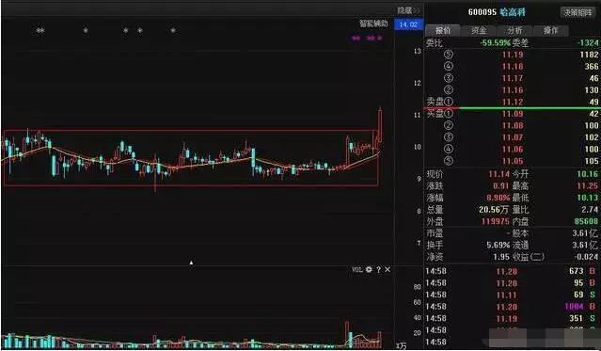Click the white triangle marker below chart
Screen dimensions: 601x351
[x=191, y=263]
